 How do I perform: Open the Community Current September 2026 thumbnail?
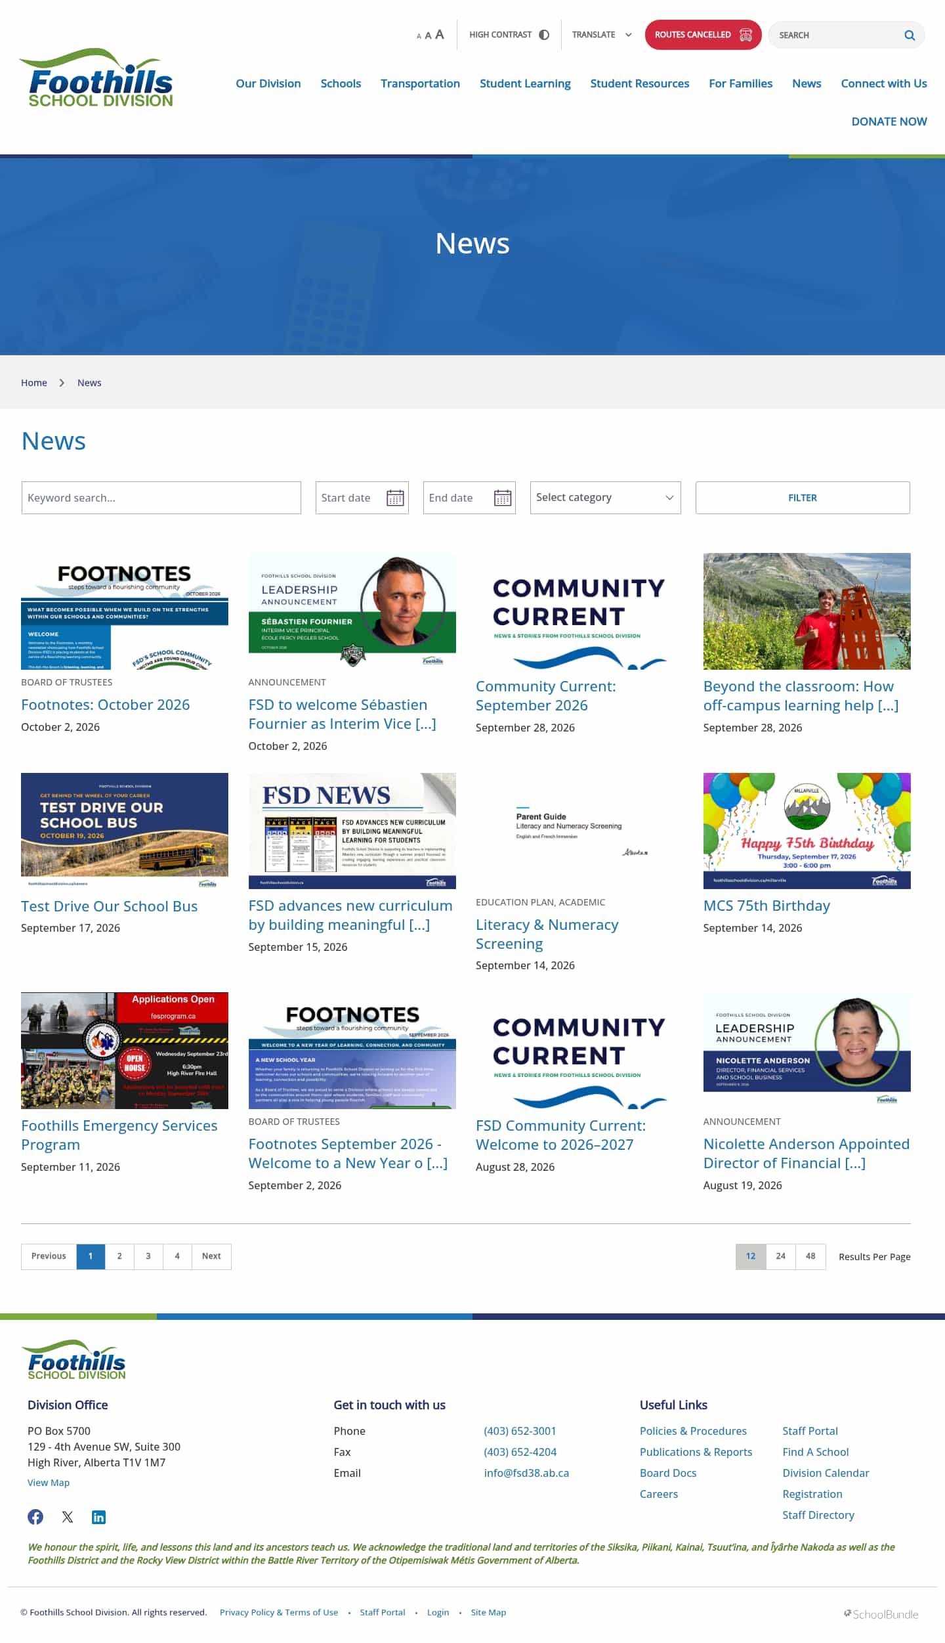pyautogui.click(x=579, y=611)
